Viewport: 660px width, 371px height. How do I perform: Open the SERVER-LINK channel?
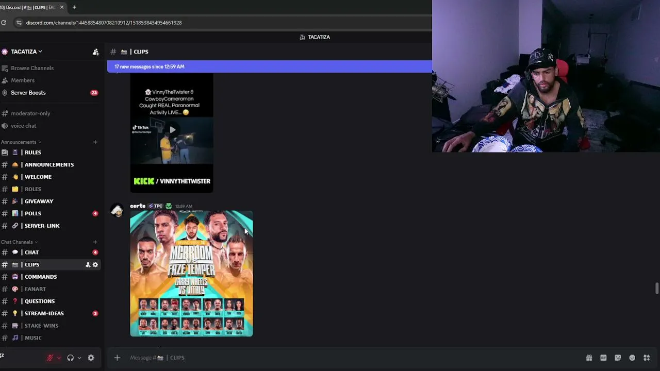coord(42,226)
